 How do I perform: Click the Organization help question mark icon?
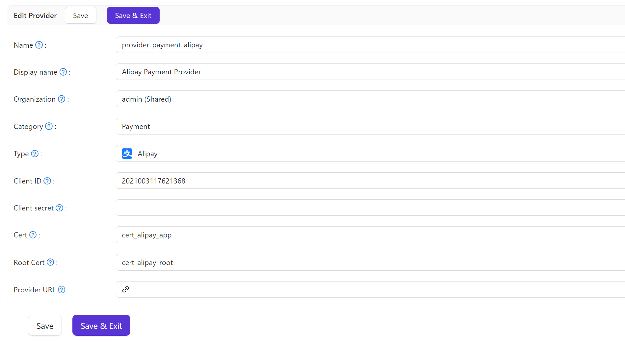[x=62, y=99]
